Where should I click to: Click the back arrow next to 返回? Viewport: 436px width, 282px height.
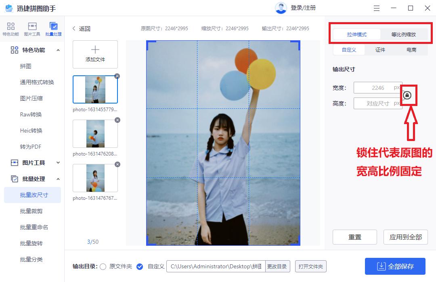click(74, 29)
